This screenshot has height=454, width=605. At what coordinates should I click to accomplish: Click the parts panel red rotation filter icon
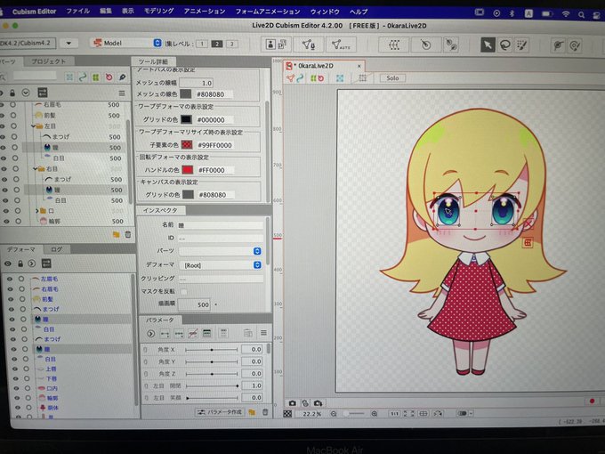[x=109, y=77]
